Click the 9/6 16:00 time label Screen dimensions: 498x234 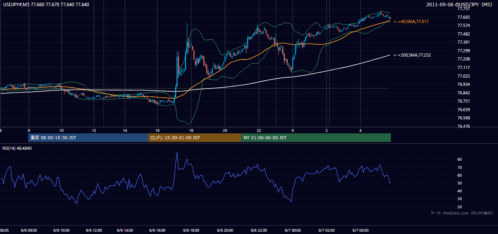158,230
